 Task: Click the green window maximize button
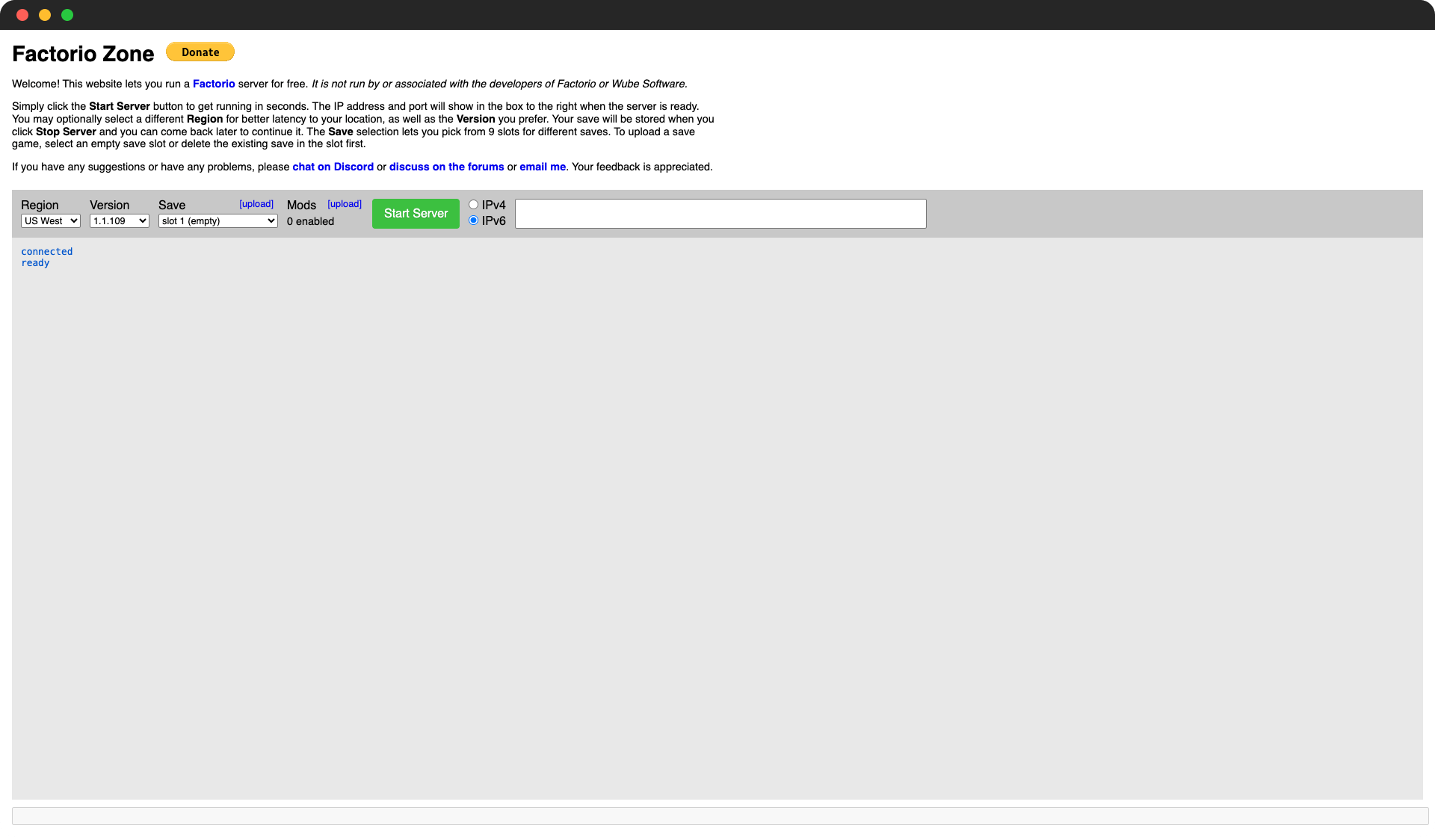click(67, 15)
